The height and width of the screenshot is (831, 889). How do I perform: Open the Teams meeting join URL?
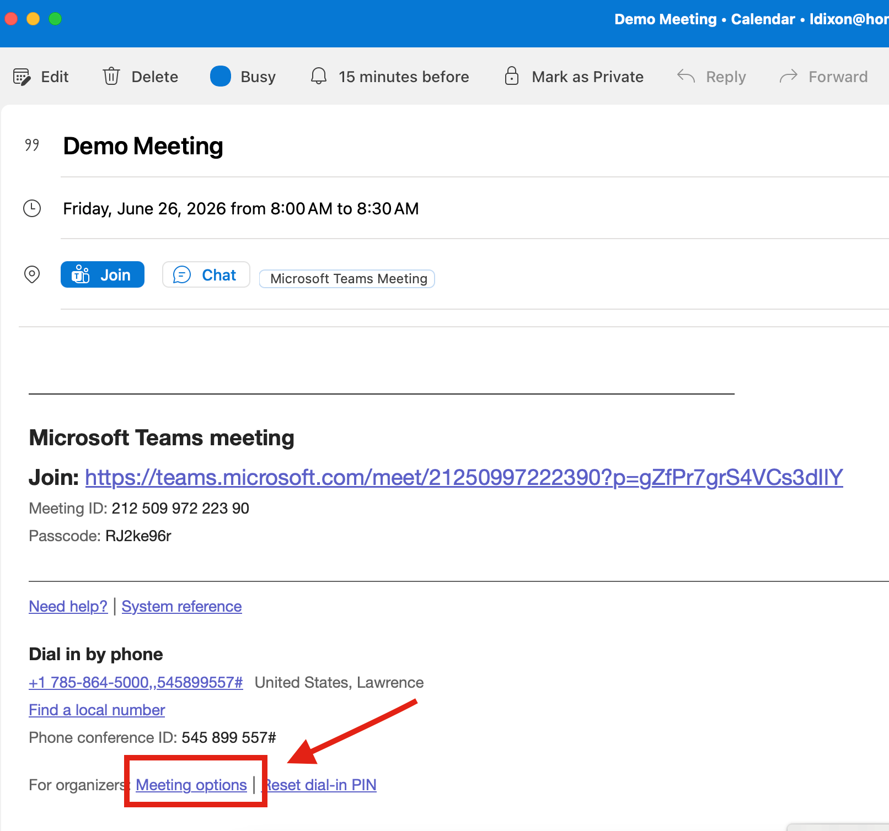click(463, 477)
